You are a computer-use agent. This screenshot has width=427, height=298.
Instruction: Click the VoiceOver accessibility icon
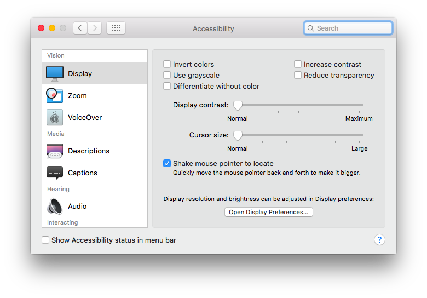[x=55, y=117]
